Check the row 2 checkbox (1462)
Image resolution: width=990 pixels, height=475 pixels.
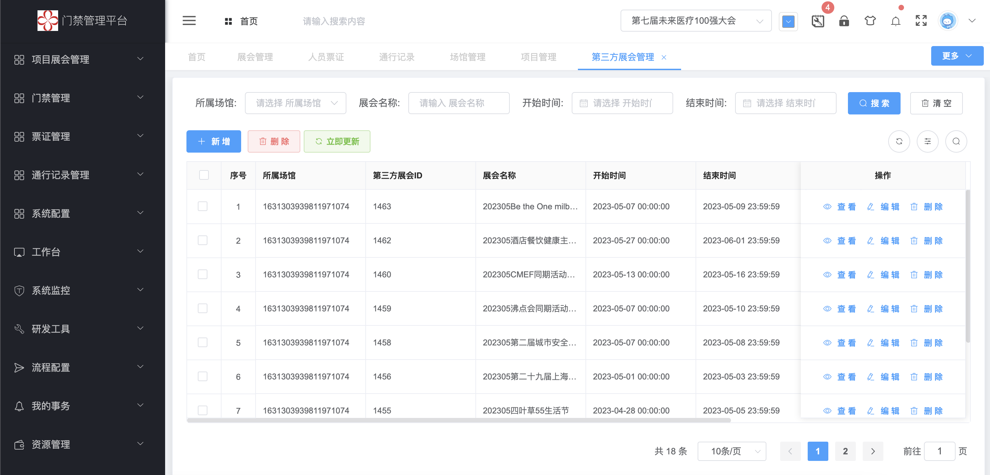point(203,240)
